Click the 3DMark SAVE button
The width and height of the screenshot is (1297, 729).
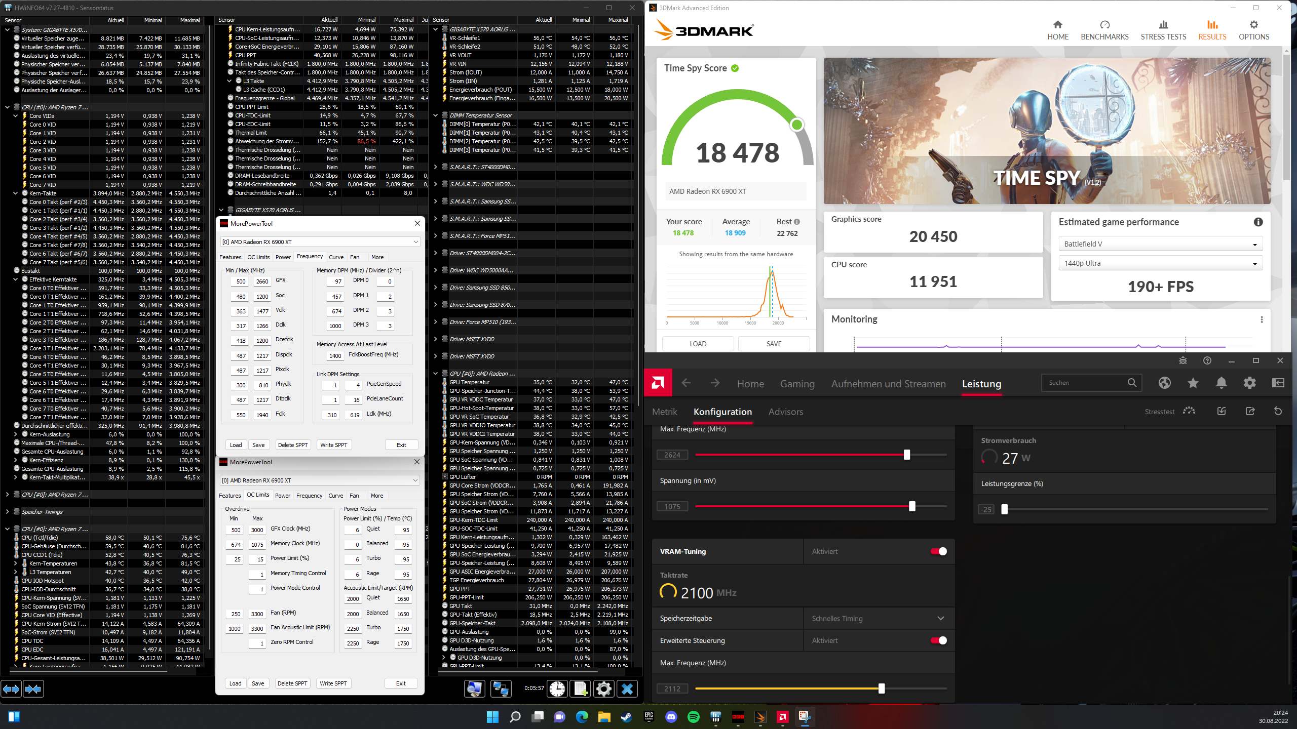coord(774,344)
